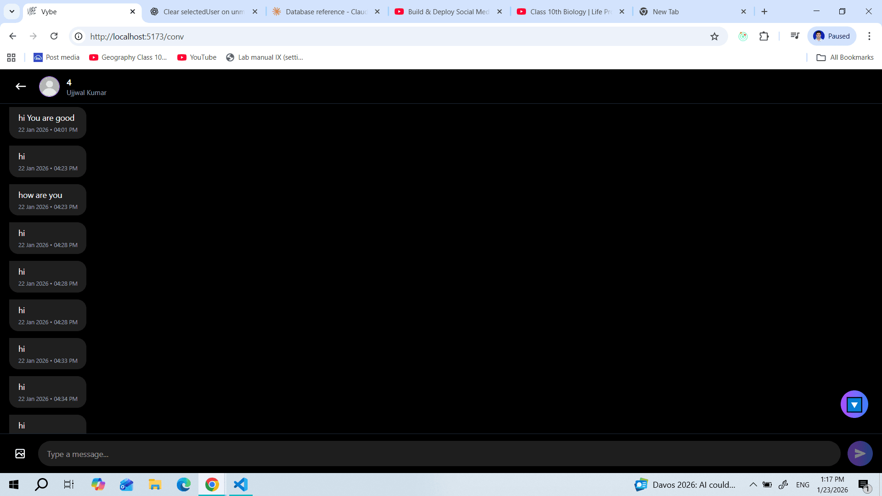Click the reload page icon in the browser toolbar
The width and height of the screenshot is (882, 496).
tap(54, 36)
